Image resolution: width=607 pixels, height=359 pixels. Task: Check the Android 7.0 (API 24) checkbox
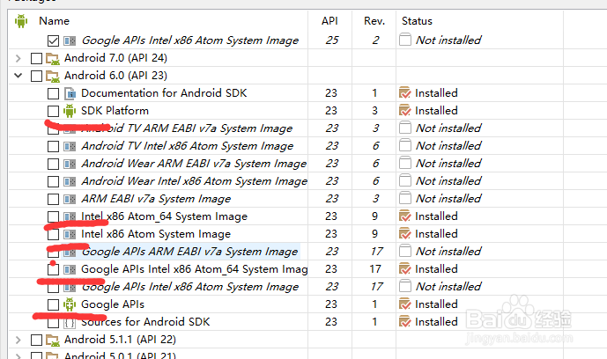click(x=36, y=58)
